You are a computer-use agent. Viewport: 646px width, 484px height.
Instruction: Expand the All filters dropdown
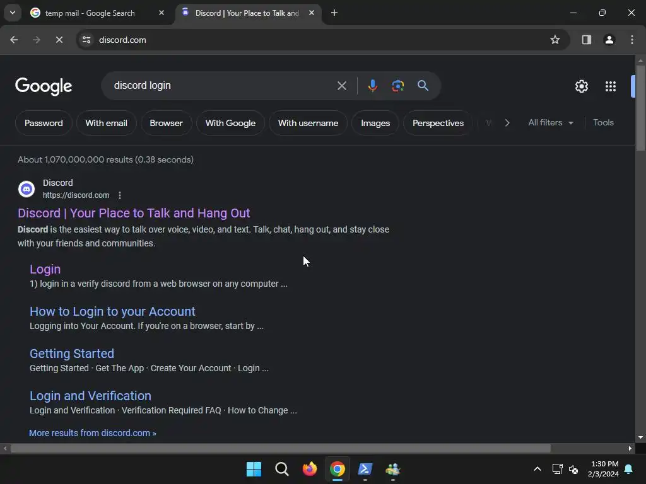click(551, 123)
